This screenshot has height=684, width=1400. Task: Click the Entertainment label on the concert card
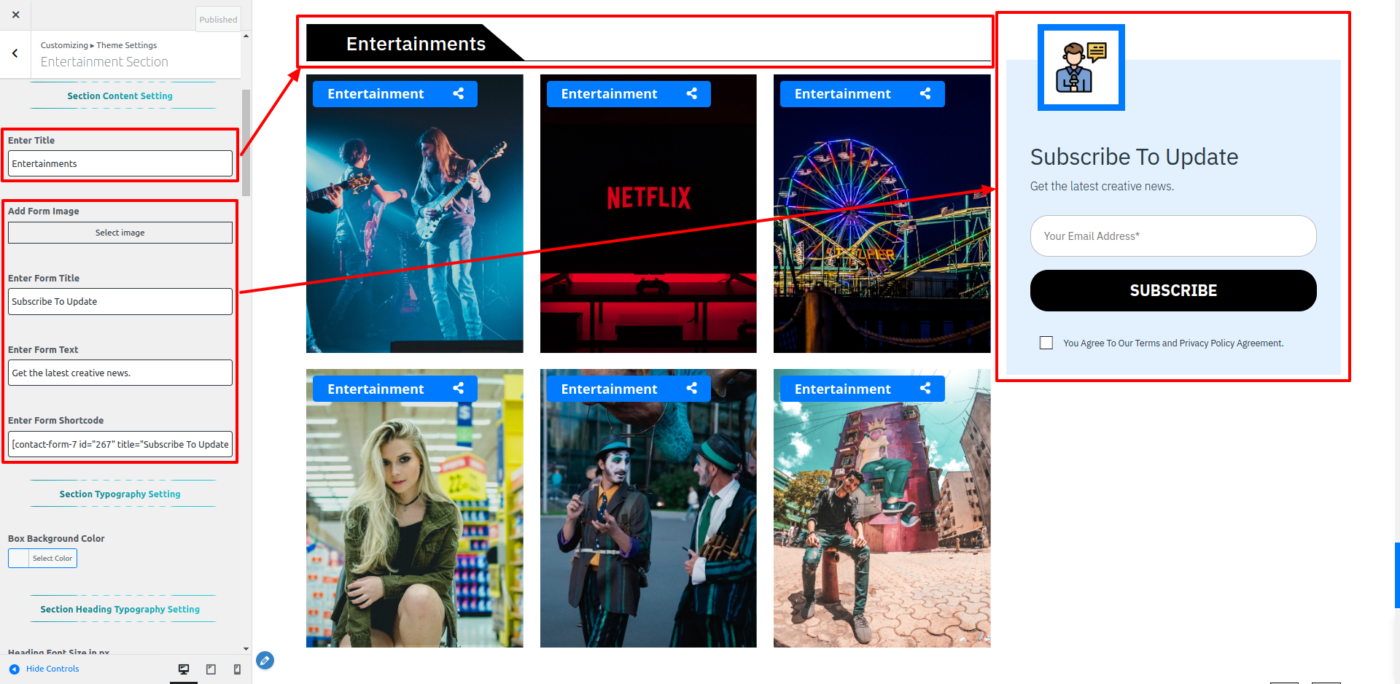coord(376,94)
